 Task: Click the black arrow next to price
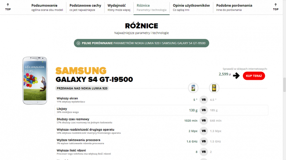tap(236, 76)
